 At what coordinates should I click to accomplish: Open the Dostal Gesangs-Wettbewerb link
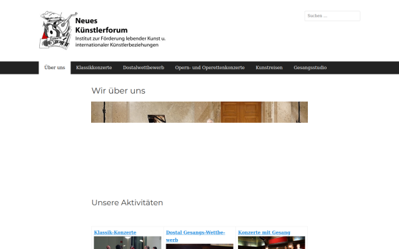pyautogui.click(x=196, y=236)
